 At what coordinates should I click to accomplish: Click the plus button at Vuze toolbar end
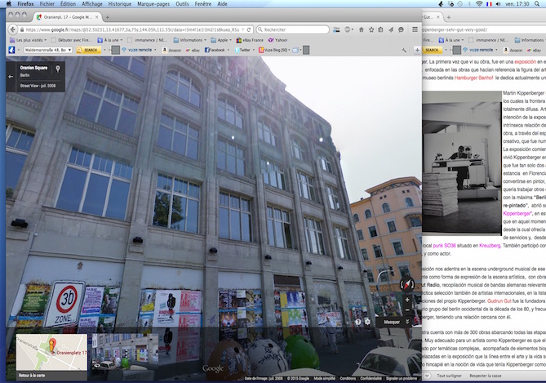click(417, 50)
